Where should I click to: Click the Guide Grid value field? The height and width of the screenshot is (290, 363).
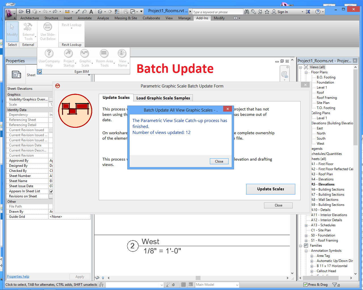(69, 217)
